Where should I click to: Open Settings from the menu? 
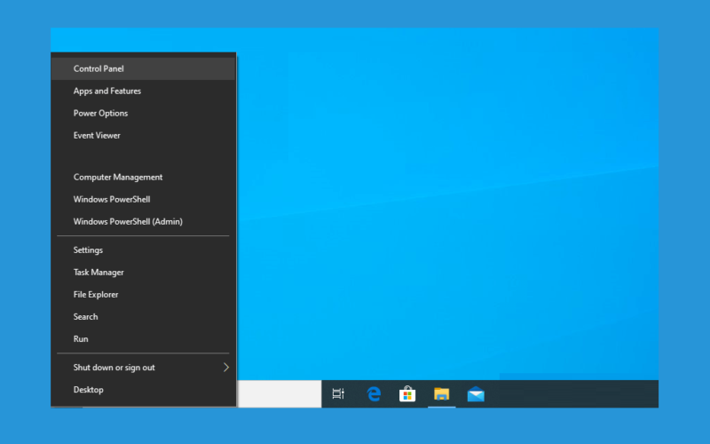(143, 250)
